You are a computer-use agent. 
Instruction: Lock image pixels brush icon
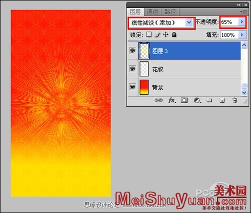pyautogui.click(x=157, y=34)
